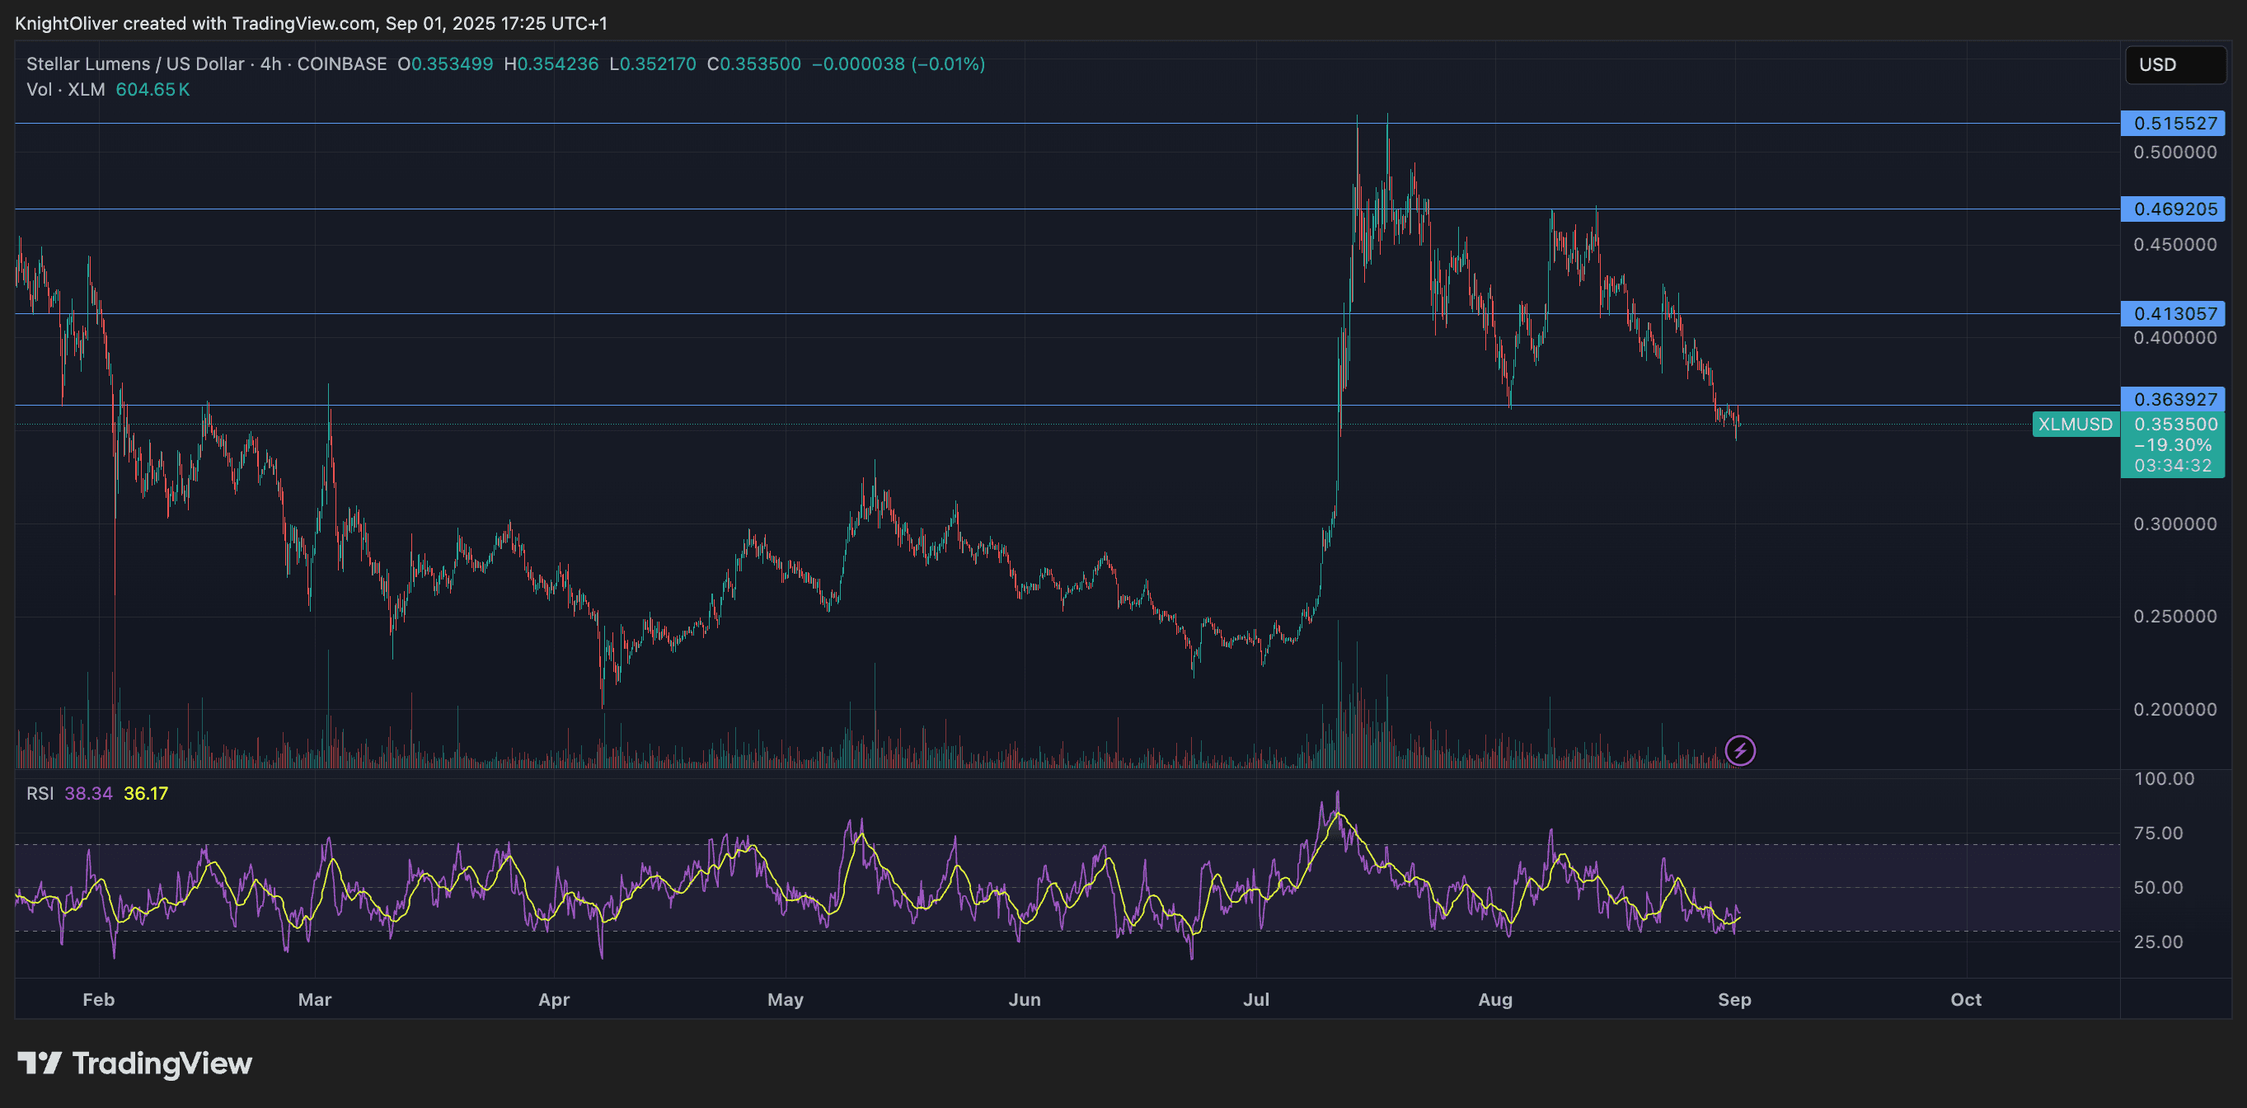Click the Sep label on the time axis
Screen dimensions: 2247x1108
(1734, 1000)
